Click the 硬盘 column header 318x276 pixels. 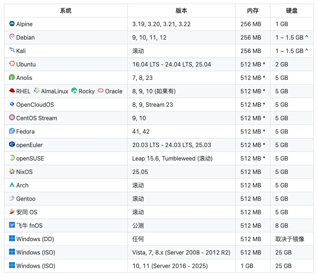(291, 11)
